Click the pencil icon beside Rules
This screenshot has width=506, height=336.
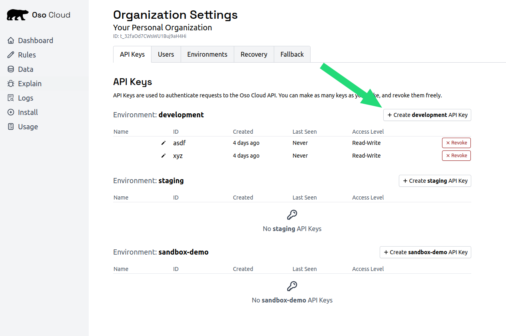[11, 55]
